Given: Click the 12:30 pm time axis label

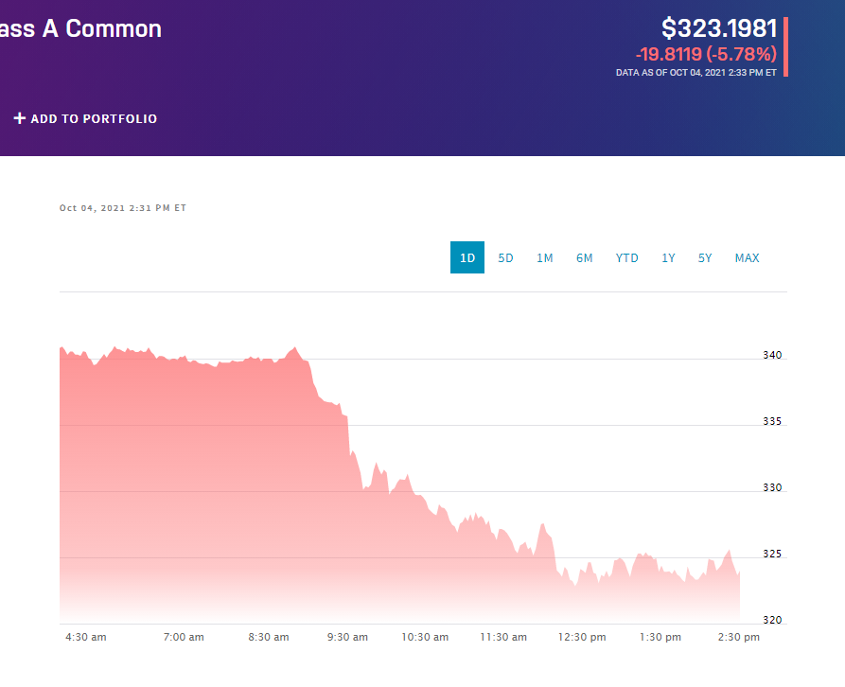Looking at the screenshot, I should pos(582,637).
